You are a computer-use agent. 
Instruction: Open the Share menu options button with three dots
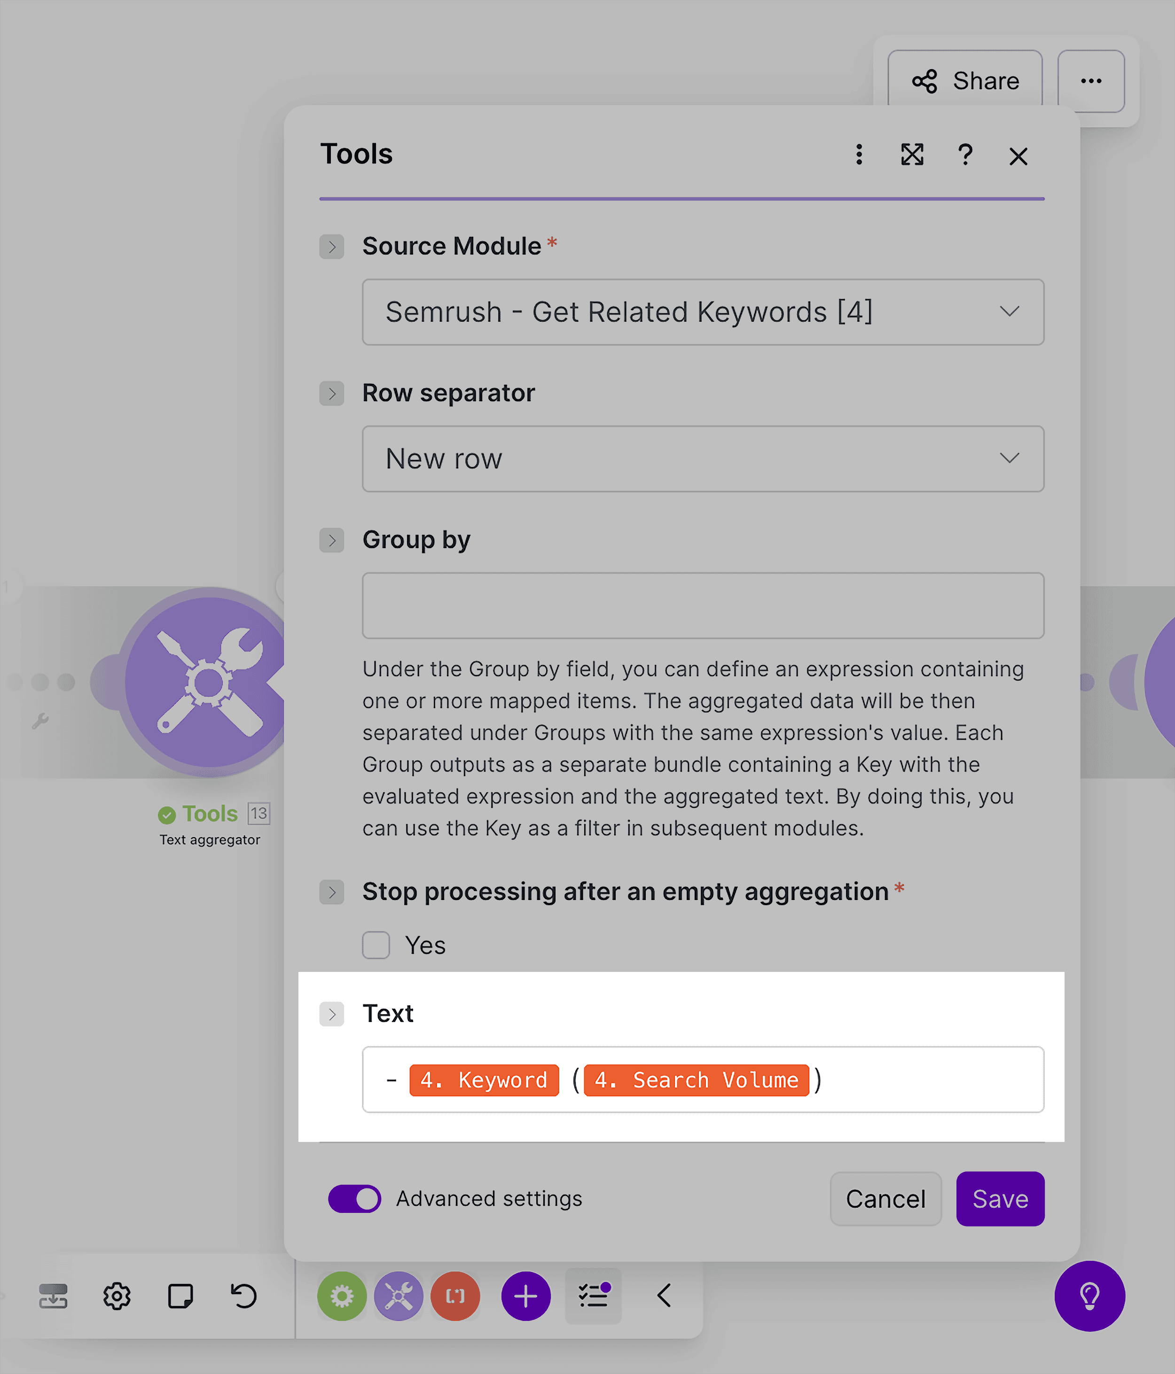[1091, 81]
